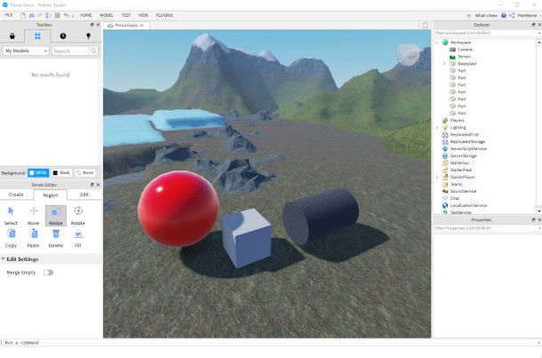Image resolution: width=542 pixels, height=358 pixels.
Task: Click the terrain Delete tool
Action: pyautogui.click(x=56, y=238)
